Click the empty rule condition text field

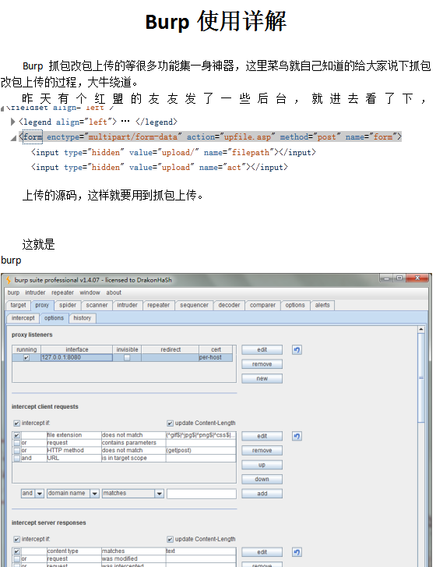(x=202, y=494)
